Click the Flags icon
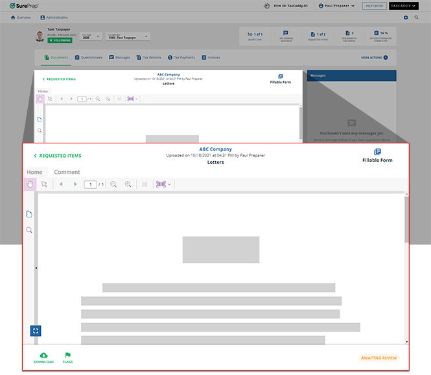The height and width of the screenshot is (375, 431). pos(67,357)
